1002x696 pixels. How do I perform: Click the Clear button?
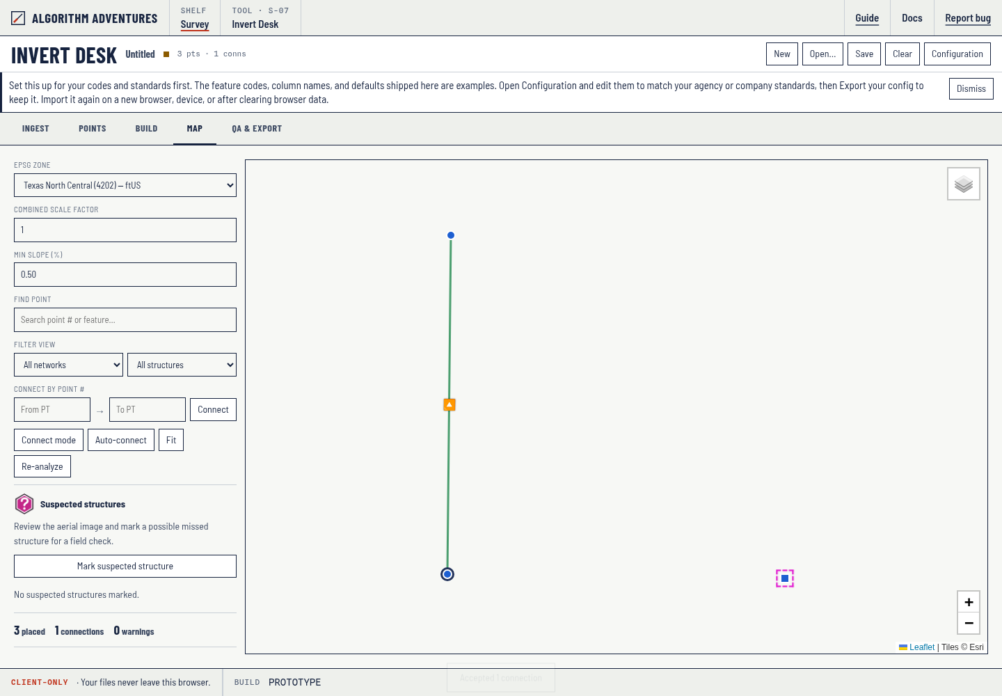[902, 54]
